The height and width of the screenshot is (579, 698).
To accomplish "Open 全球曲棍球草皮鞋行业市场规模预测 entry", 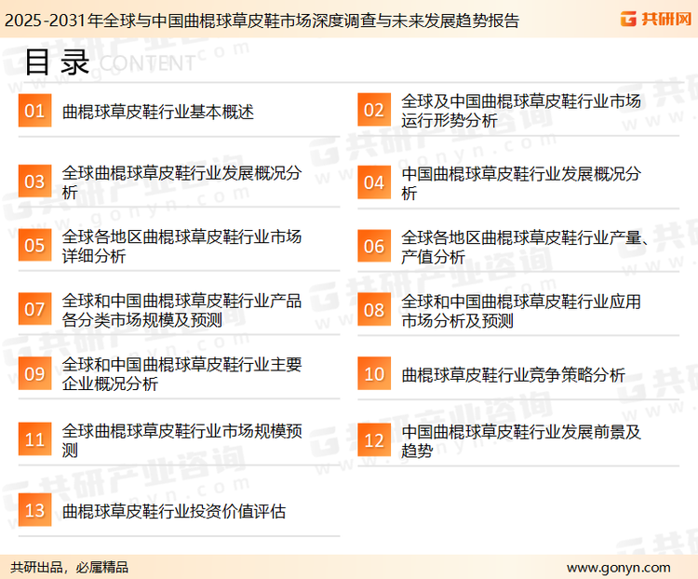I will pos(181,440).
